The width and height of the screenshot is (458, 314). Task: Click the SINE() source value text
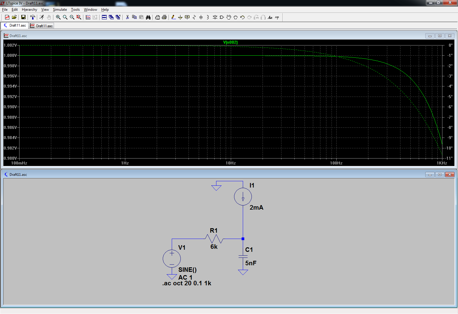[187, 270]
